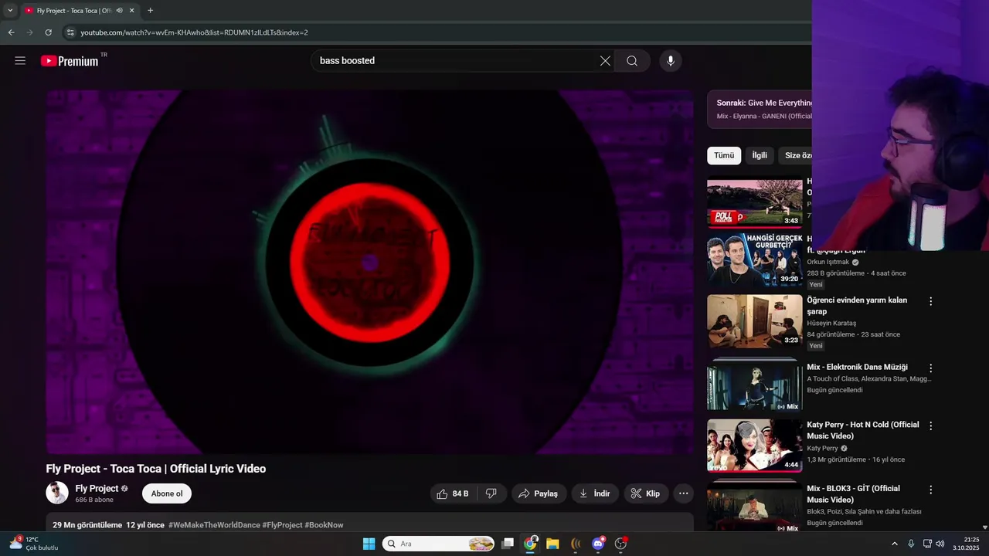This screenshot has width=989, height=556.
Task: Open options for BLOK3 GİT mix
Action: coord(931,490)
